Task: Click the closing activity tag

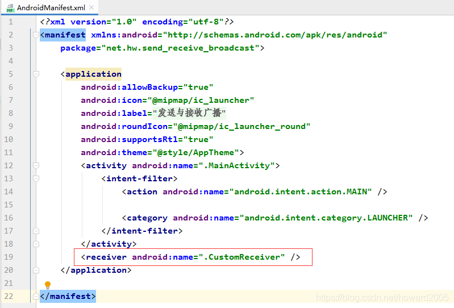Action: pos(109,244)
